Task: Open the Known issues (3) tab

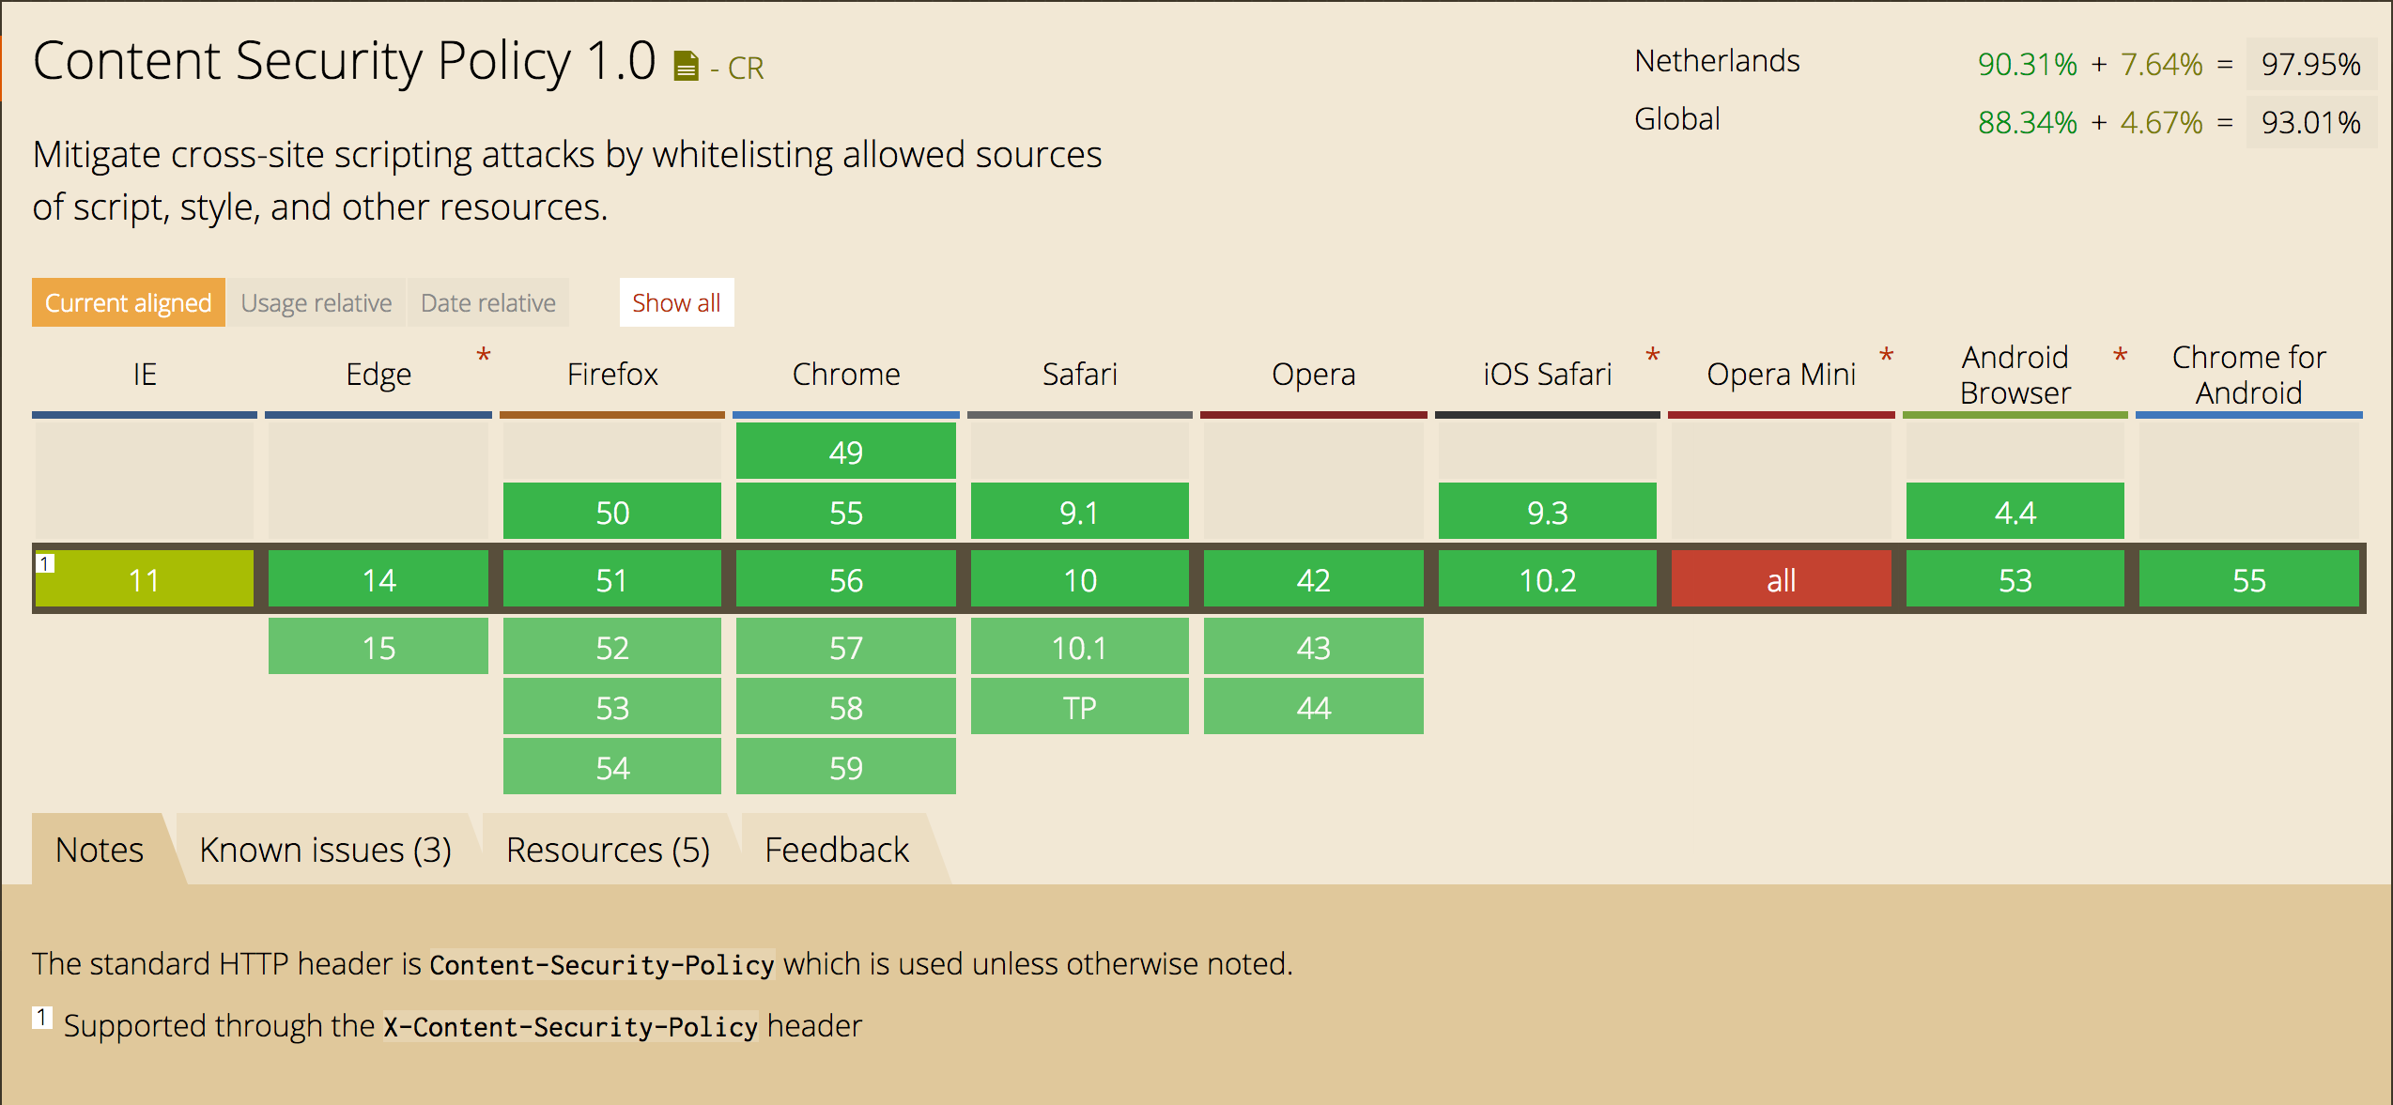Action: click(x=326, y=850)
